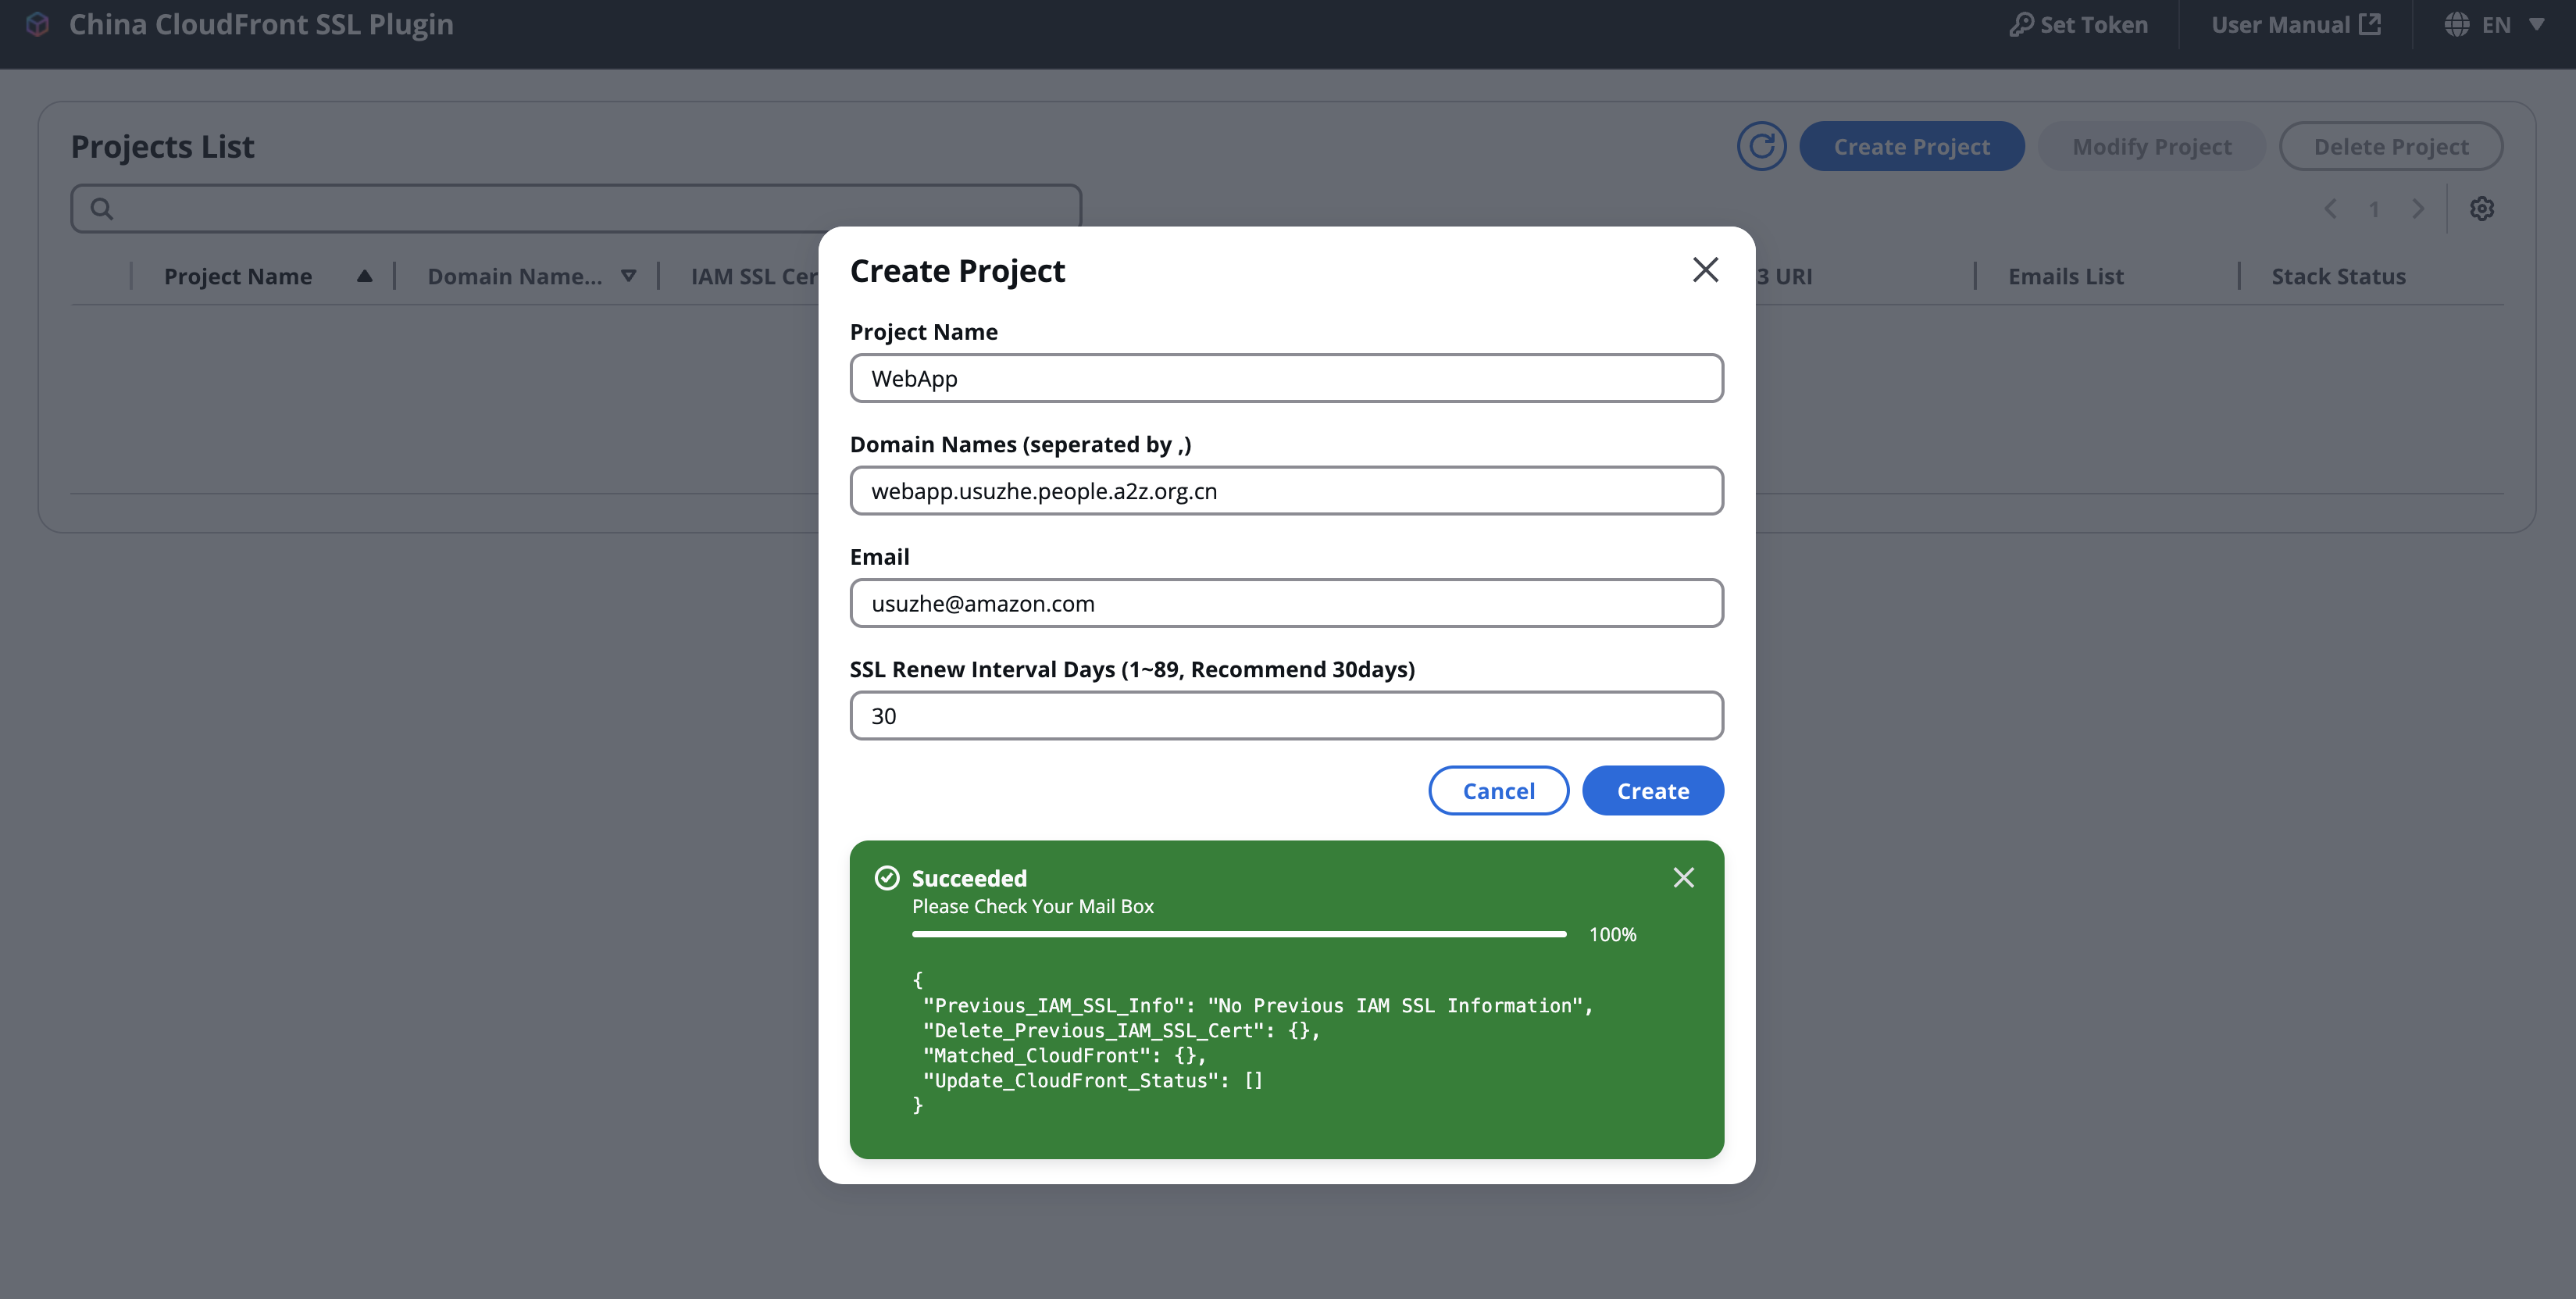This screenshot has height=1299, width=2576.
Task: Edit the SSL Renew Interval Days field
Action: [x=1286, y=716]
